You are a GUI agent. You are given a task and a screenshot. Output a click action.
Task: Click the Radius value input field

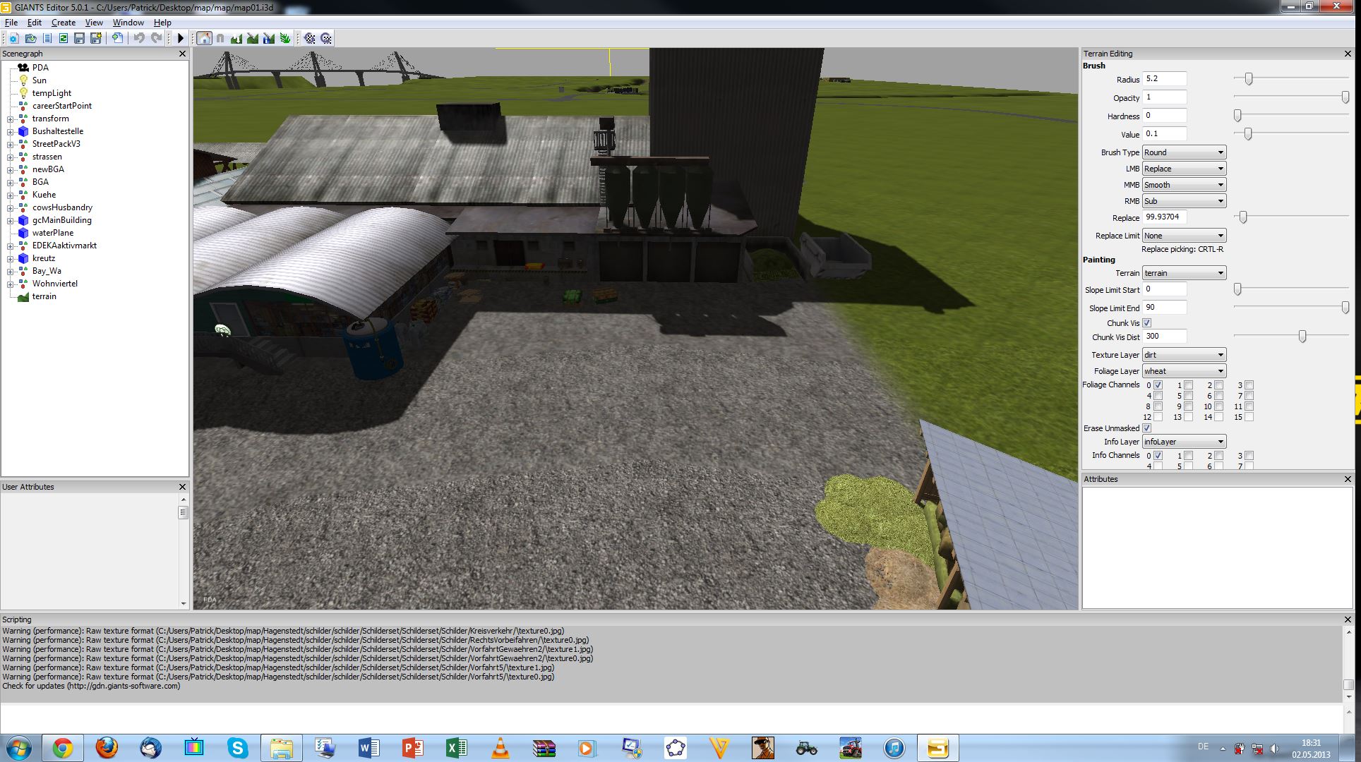pos(1165,79)
